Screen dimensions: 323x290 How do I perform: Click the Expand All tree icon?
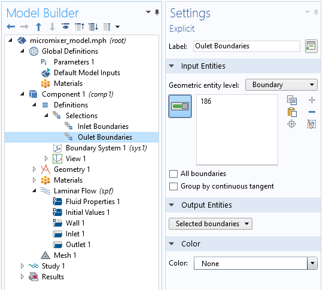[x=93, y=26]
